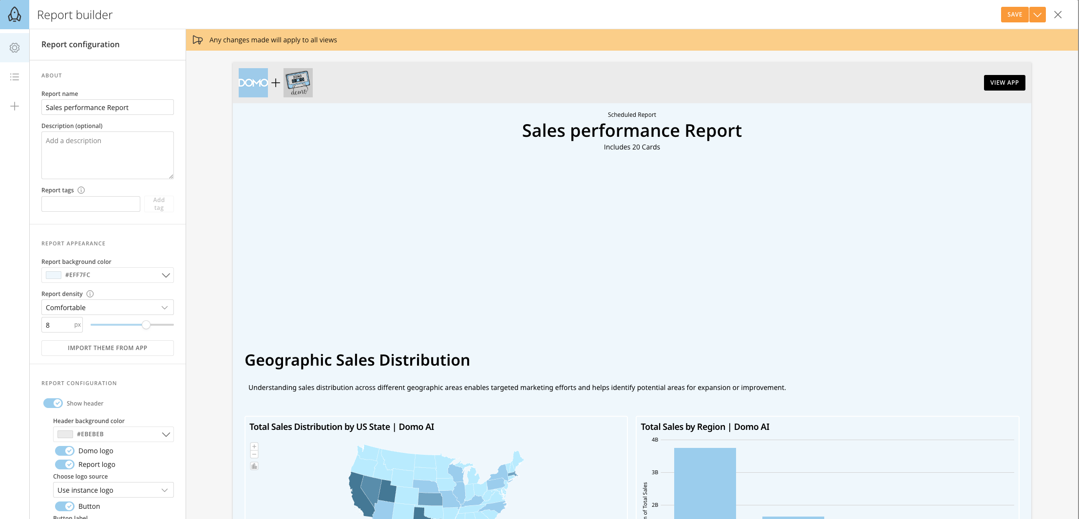The height and width of the screenshot is (519, 1079).
Task: Zoom in on the US state map
Action: [x=254, y=446]
